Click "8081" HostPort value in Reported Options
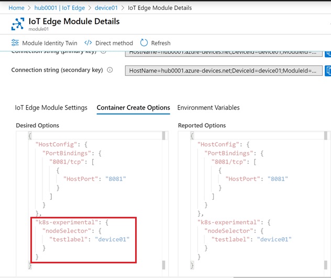331x278 pixels. click(x=278, y=179)
